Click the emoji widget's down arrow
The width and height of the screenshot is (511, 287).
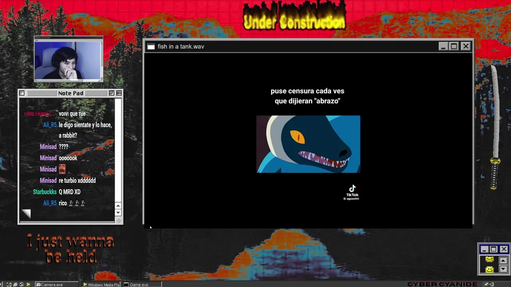(x=503, y=269)
